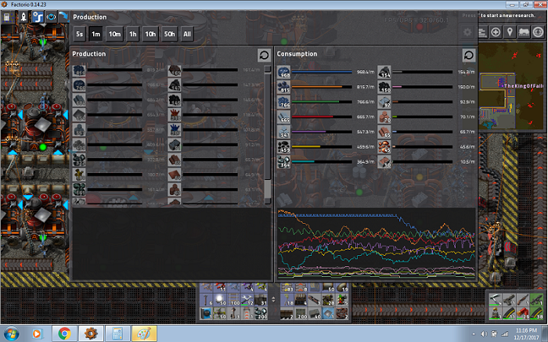Open the rocket silo icon in top toolbar
This screenshot has height=342, width=548.
[x=23, y=16]
